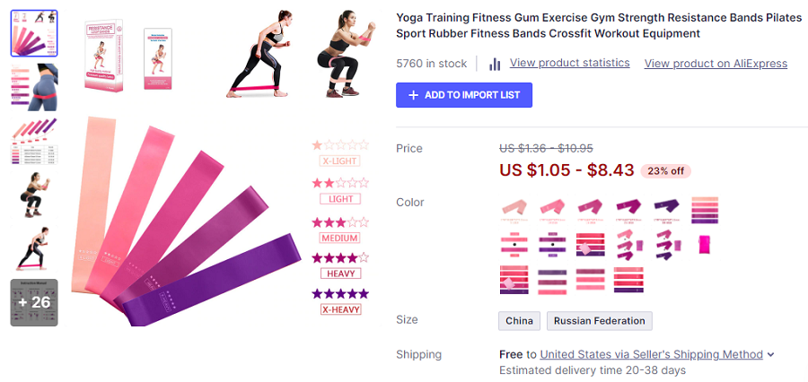Screen dimensions: 808x382
Task: Choose the dark purple single band color
Action: (667, 209)
